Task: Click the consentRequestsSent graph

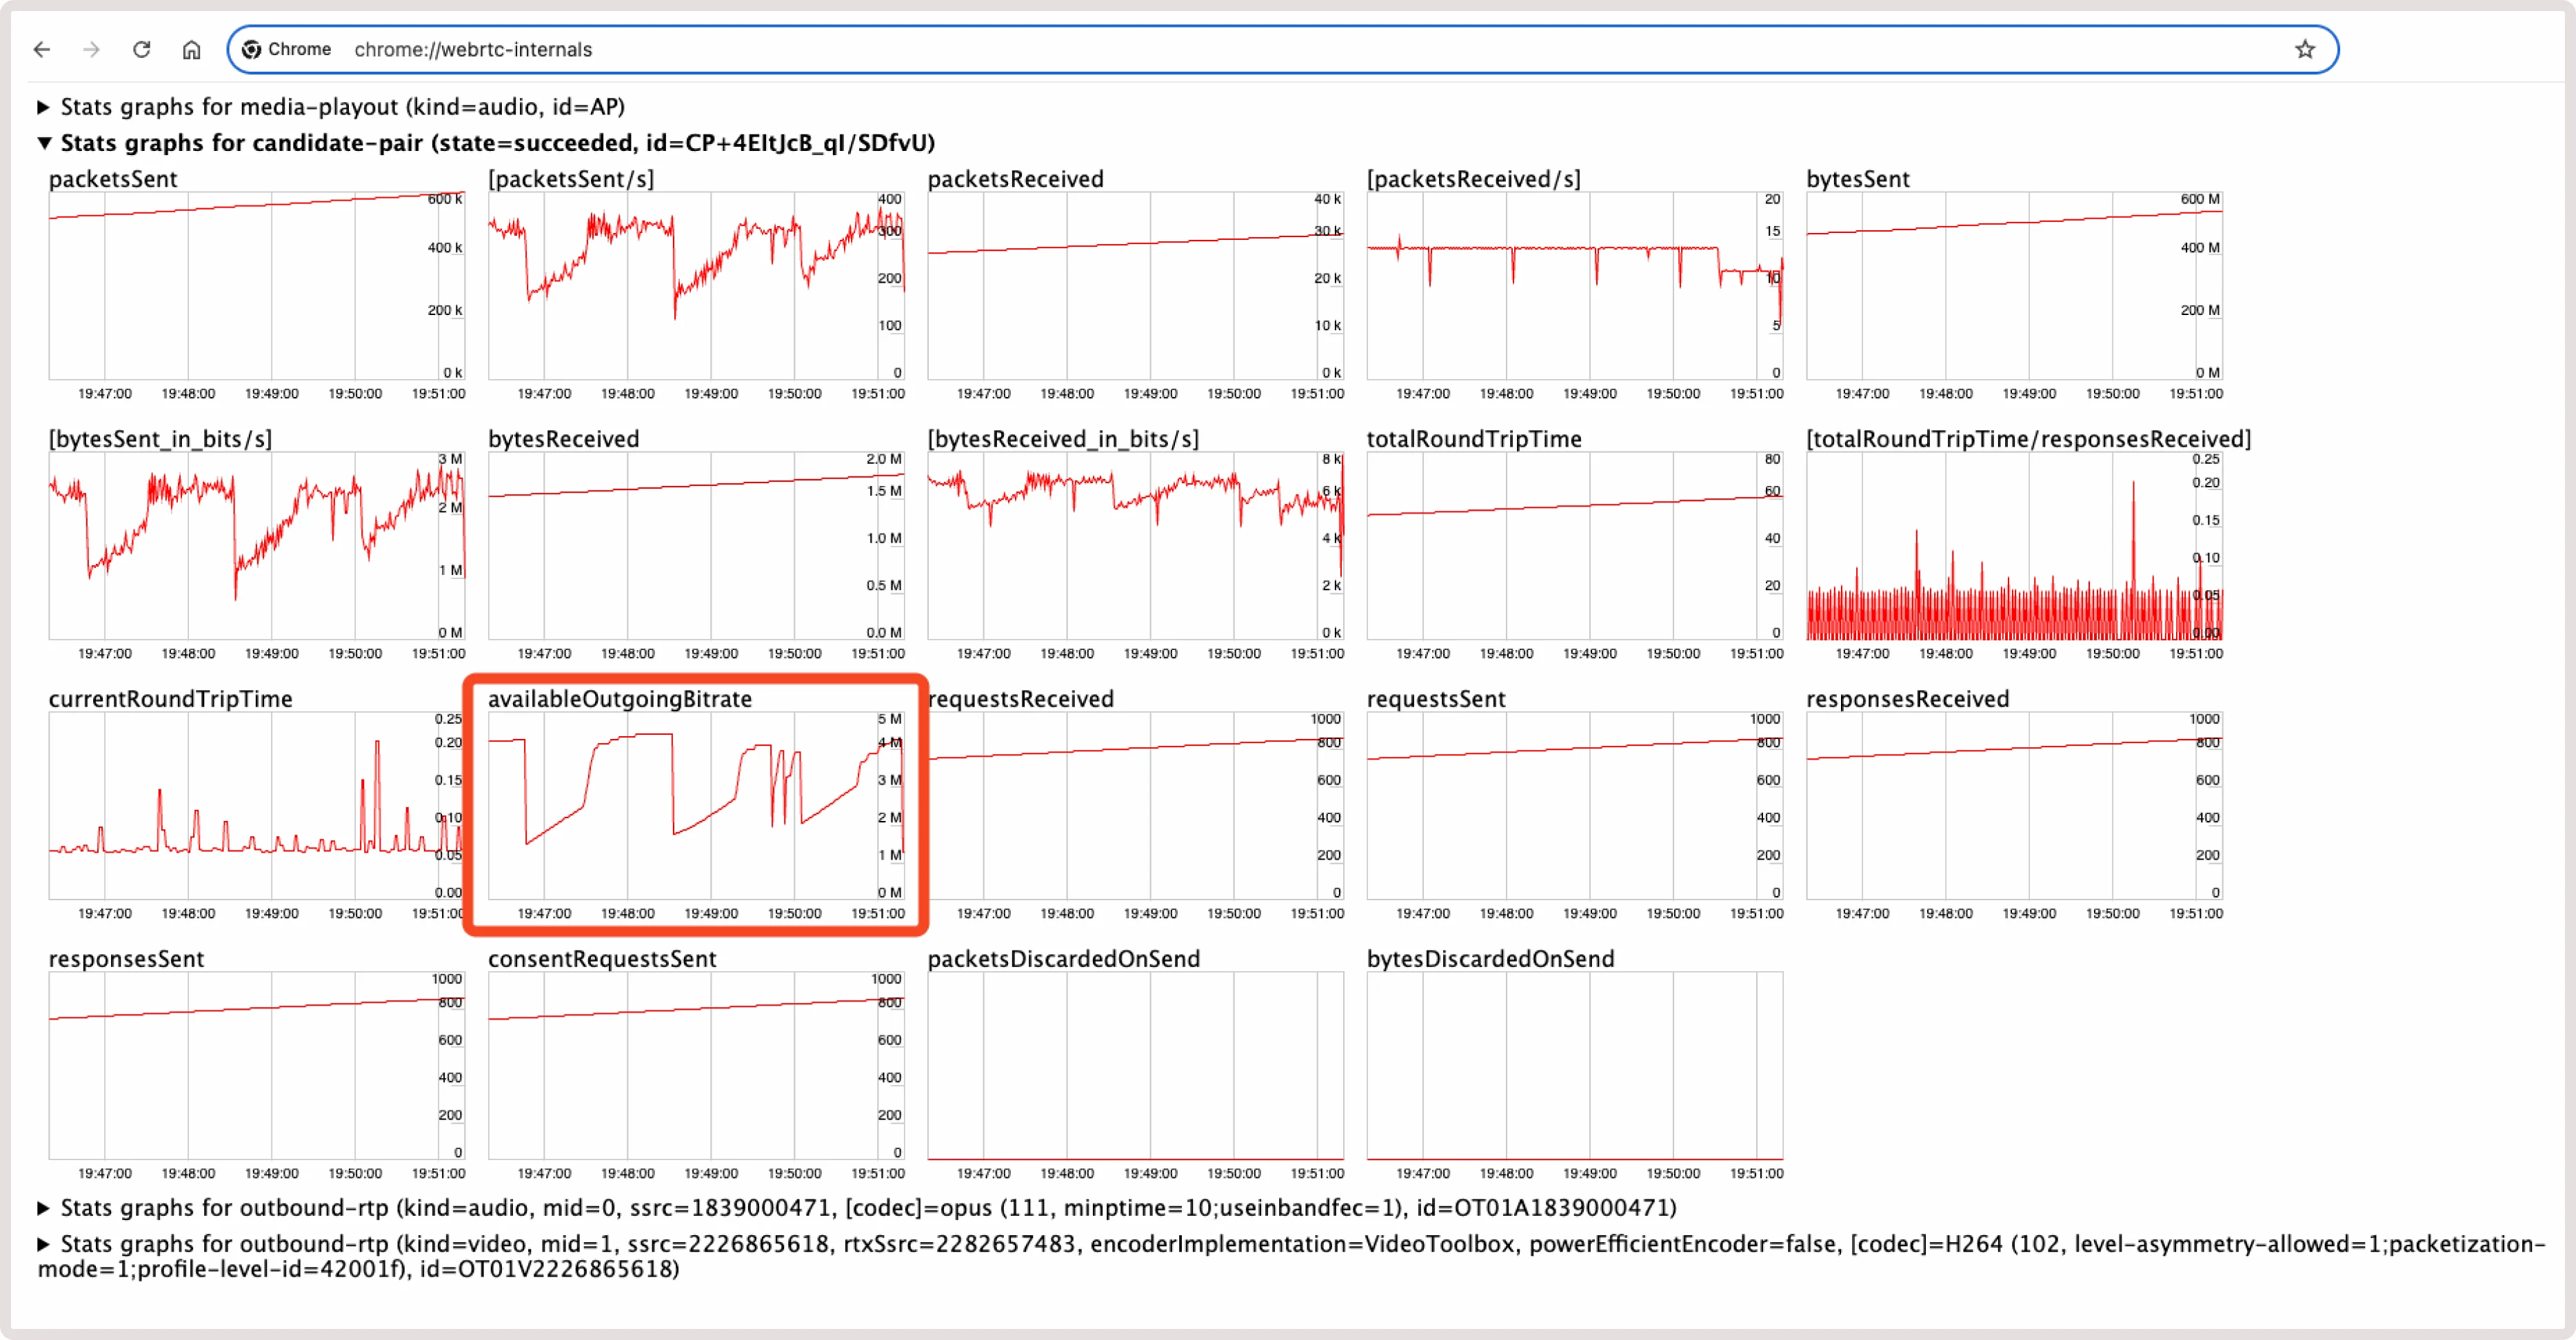Action: click(696, 1066)
